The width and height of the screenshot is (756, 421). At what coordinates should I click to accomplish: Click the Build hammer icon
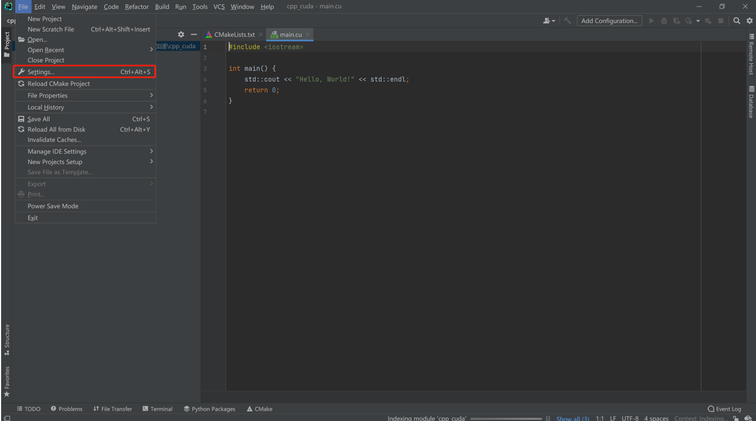(568, 21)
